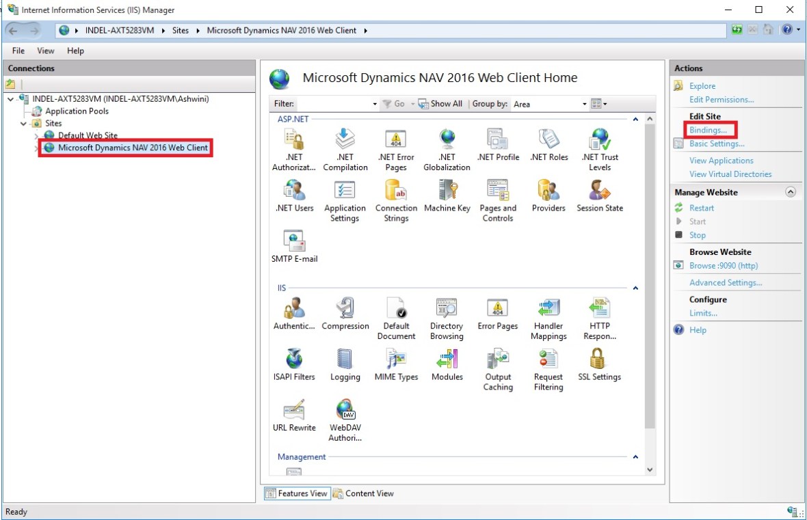
Task: Open the View menu
Action: tap(46, 51)
